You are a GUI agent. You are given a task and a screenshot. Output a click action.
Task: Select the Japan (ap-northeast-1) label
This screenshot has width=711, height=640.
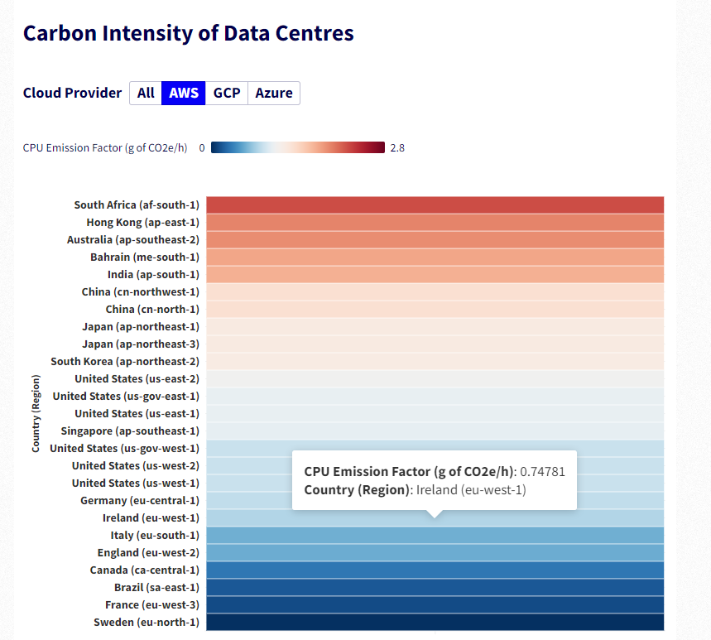tap(142, 326)
